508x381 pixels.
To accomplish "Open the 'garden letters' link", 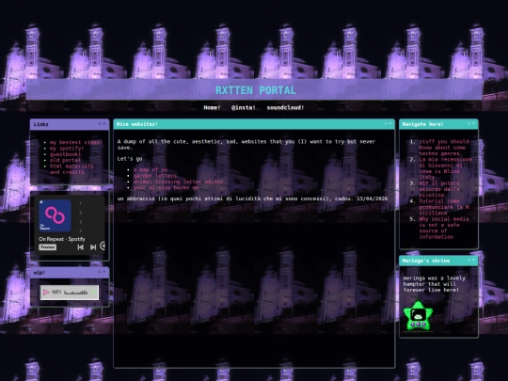I will click(155, 176).
